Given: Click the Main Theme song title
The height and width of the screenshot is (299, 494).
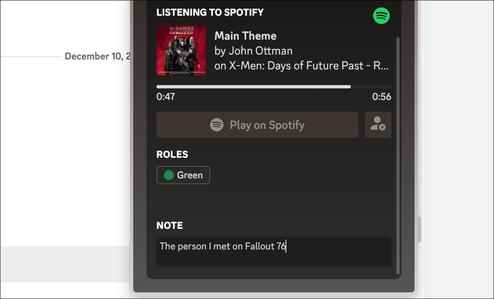Looking at the screenshot, I should pyautogui.click(x=245, y=36).
